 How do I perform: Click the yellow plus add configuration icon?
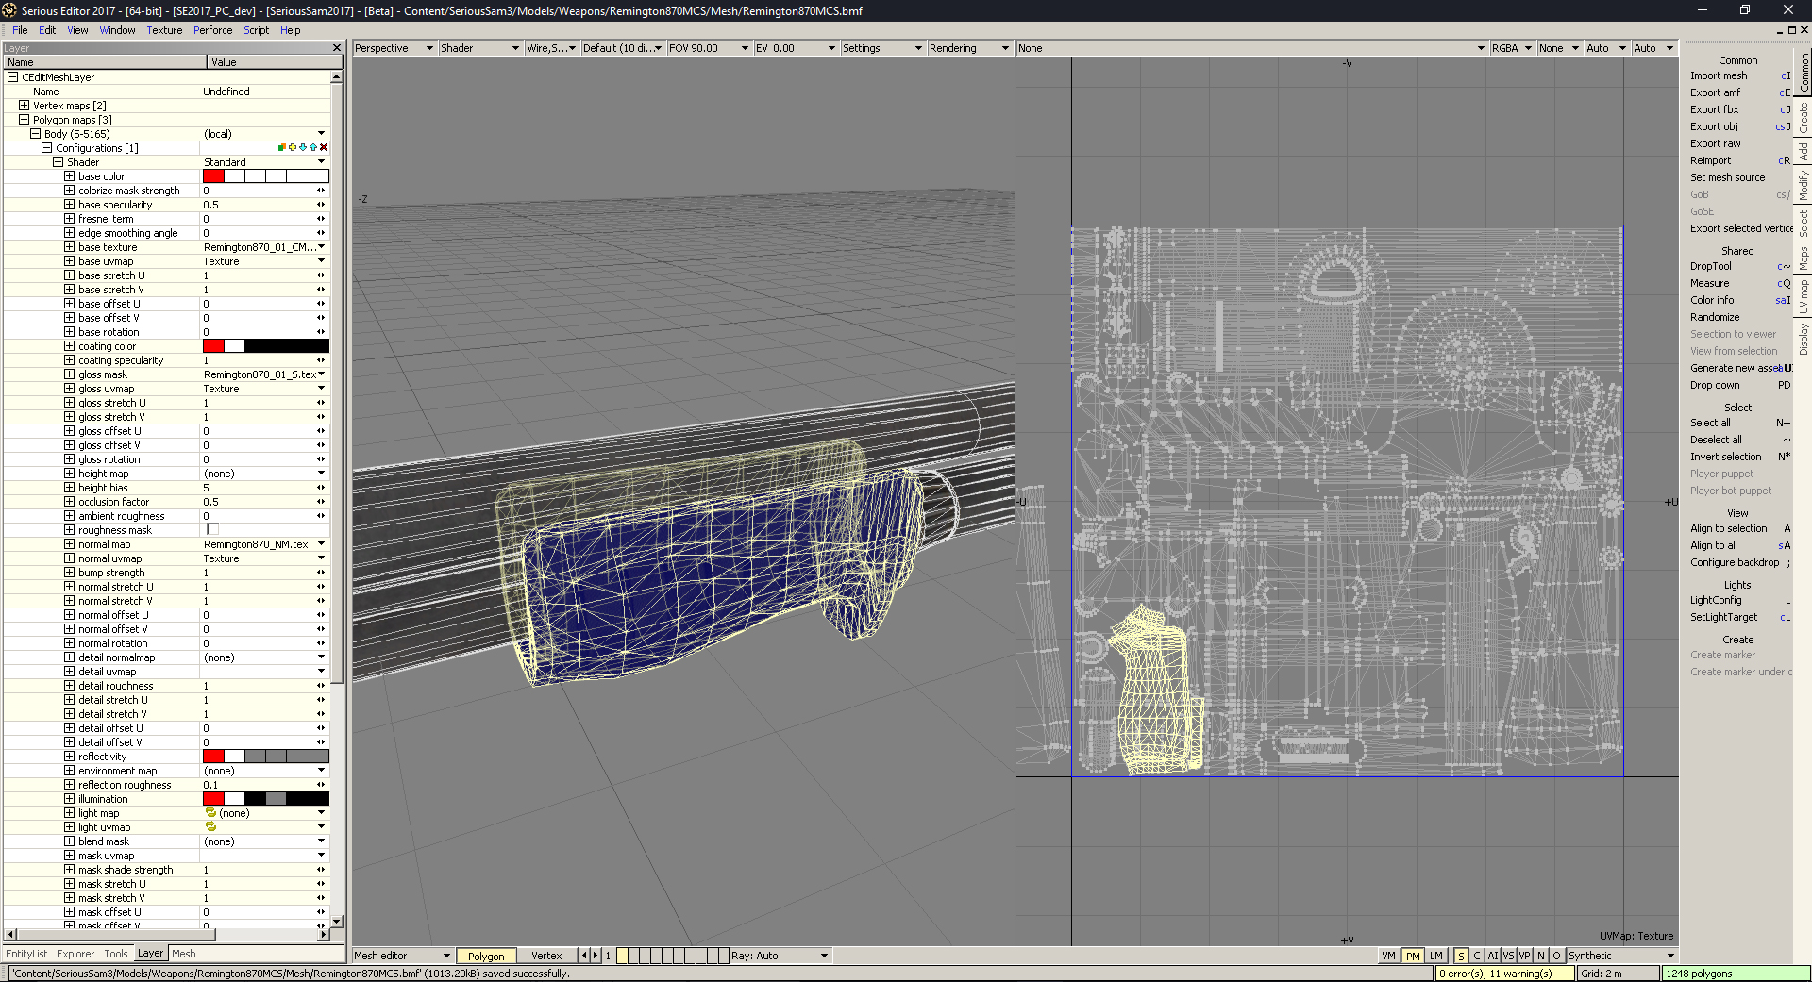click(293, 147)
